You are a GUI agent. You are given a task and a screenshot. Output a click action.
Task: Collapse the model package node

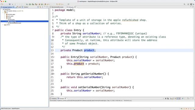coord(5,18)
